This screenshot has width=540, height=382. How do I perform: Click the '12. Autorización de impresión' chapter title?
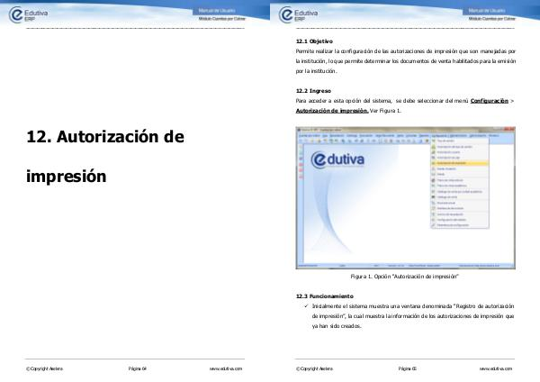tap(106, 156)
